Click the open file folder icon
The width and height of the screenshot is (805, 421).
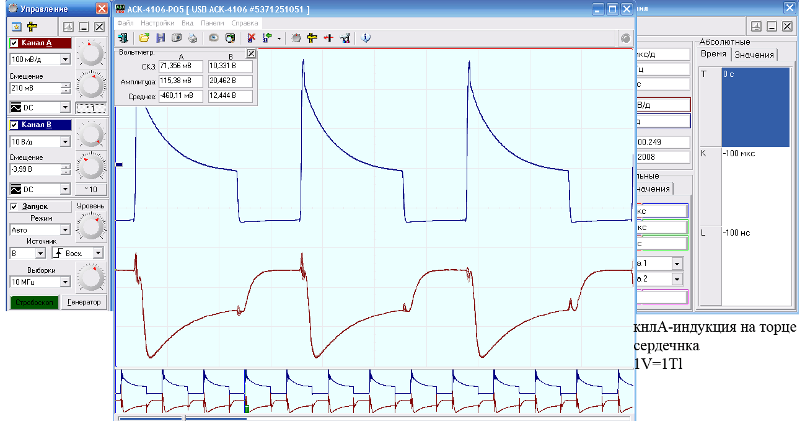(x=144, y=38)
